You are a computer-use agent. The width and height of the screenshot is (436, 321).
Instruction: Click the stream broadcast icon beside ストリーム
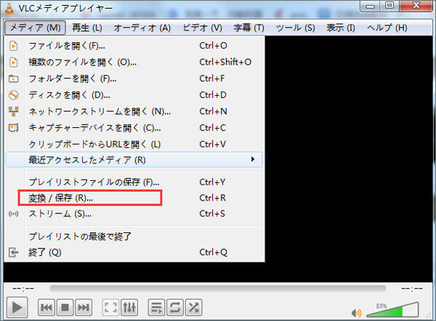13,214
